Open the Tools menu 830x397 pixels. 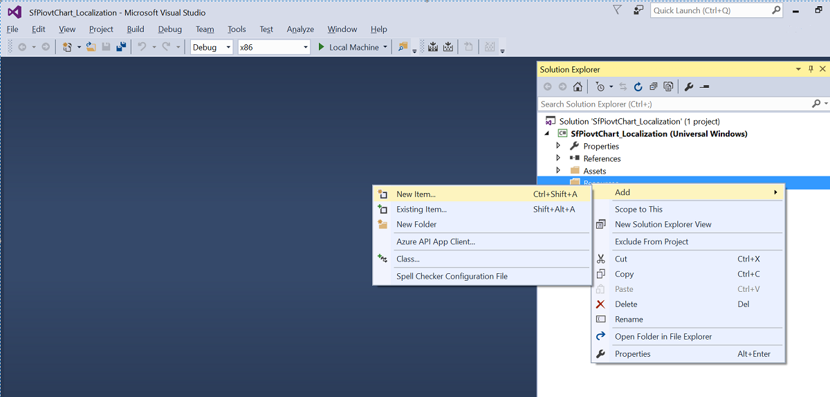click(237, 29)
